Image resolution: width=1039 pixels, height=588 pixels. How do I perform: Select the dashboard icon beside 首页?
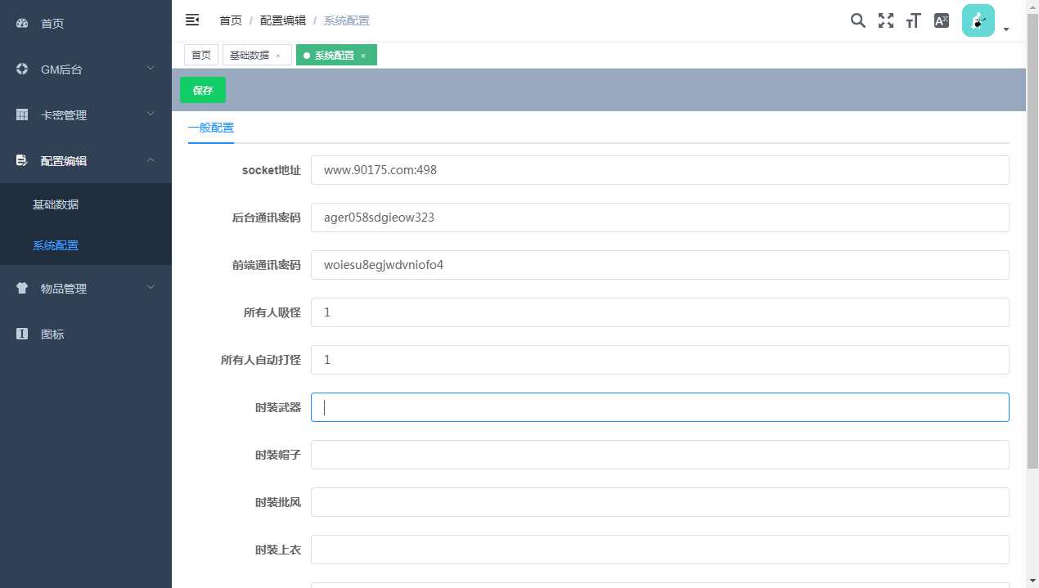(21, 23)
